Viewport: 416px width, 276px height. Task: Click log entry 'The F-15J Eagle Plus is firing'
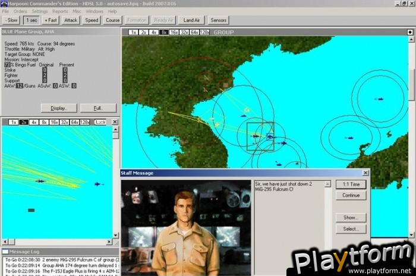pyautogui.click(x=62, y=271)
